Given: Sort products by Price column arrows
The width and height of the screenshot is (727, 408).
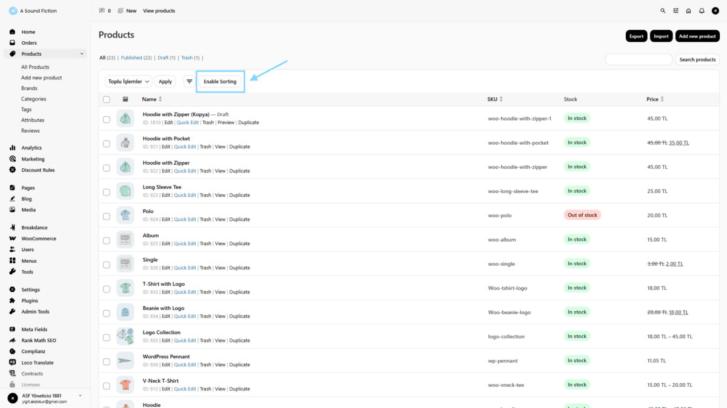Looking at the screenshot, I should click(x=662, y=99).
